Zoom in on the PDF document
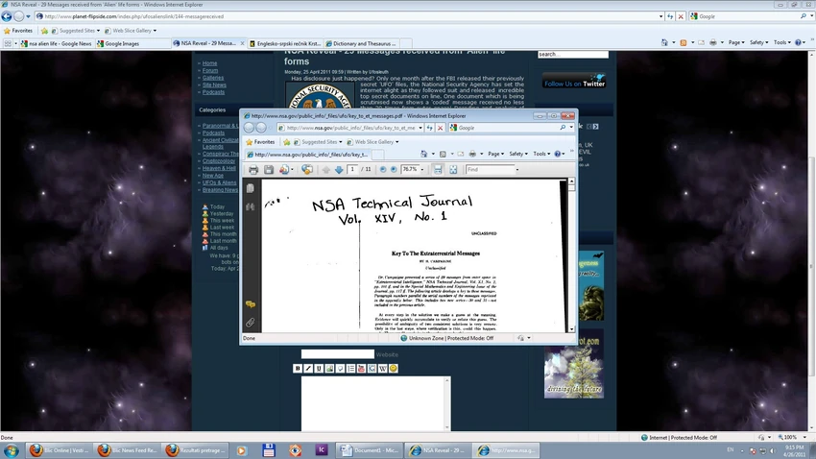816x459 pixels. point(394,170)
